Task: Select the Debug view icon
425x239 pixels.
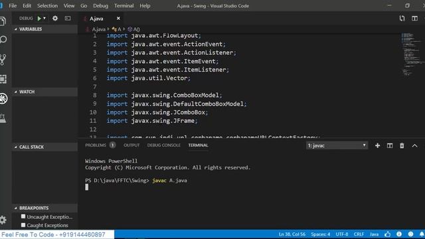Action: pyautogui.click(x=3, y=98)
